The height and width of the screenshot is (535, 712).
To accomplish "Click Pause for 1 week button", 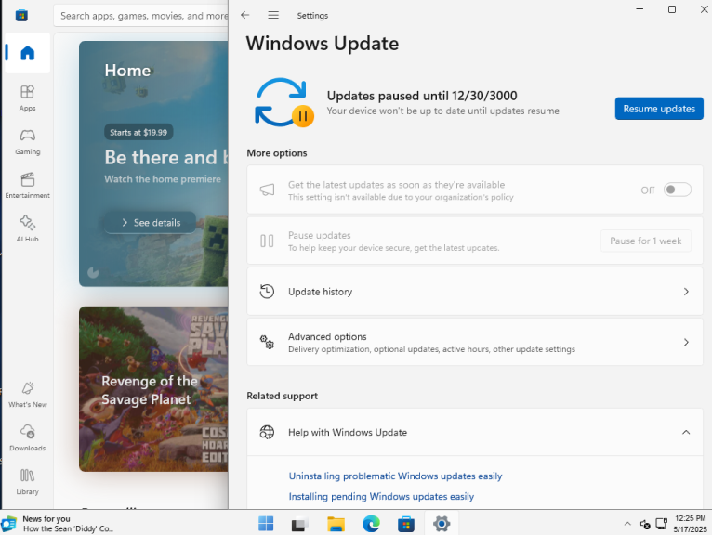I will 645,241.
